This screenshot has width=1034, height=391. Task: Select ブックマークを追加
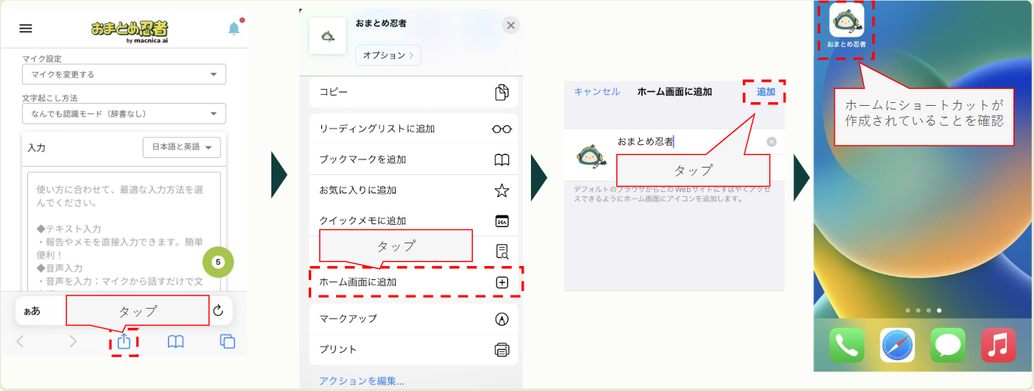(414, 159)
